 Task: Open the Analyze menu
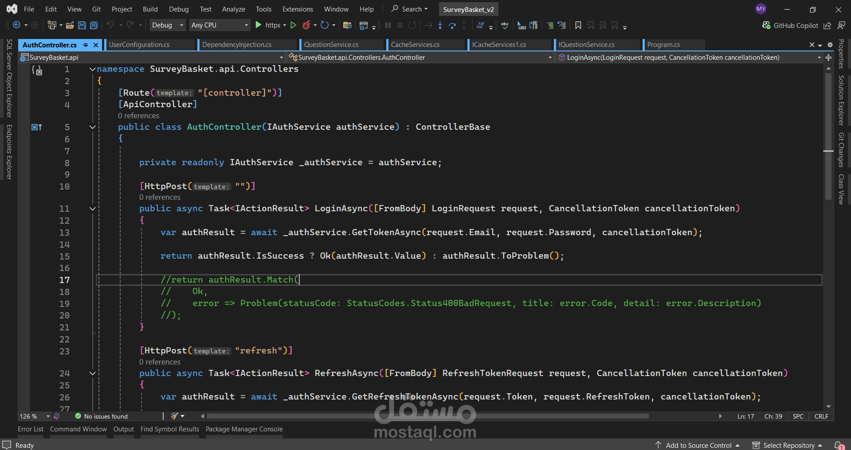[x=234, y=9]
